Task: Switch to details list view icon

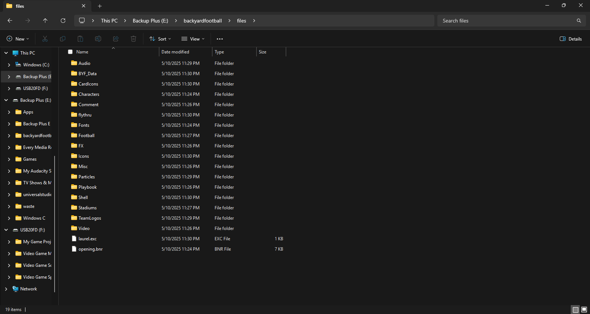Action: (x=575, y=310)
